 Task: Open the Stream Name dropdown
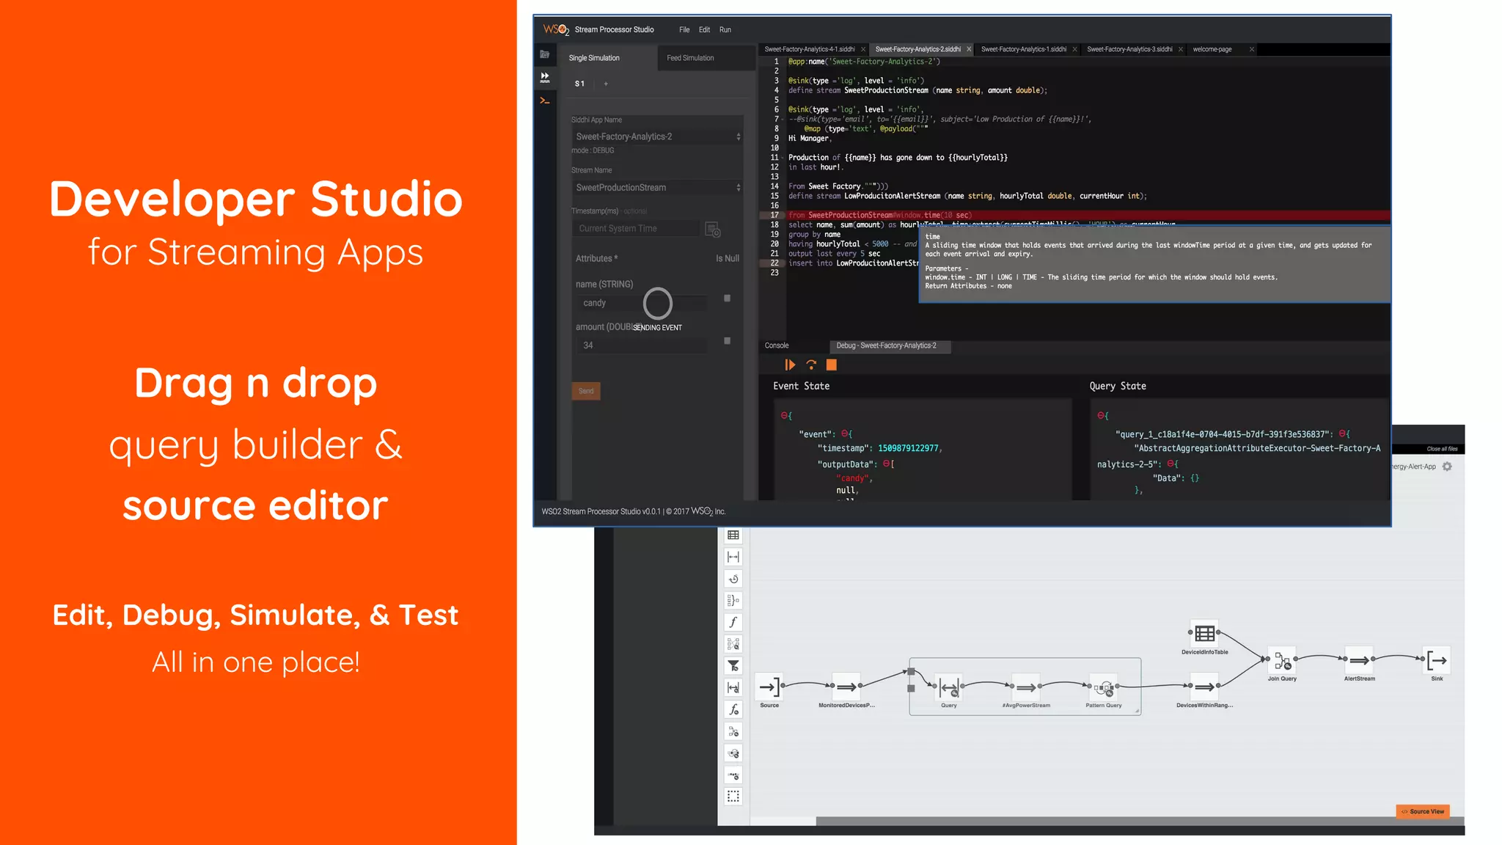(x=657, y=188)
